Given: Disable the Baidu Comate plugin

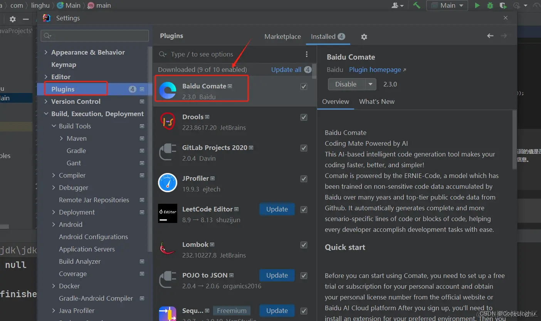Looking at the screenshot, I should [346, 84].
